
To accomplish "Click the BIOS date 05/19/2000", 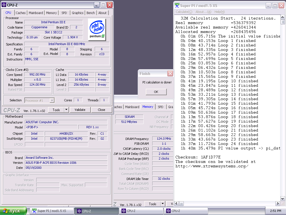I will pos(66,168).
